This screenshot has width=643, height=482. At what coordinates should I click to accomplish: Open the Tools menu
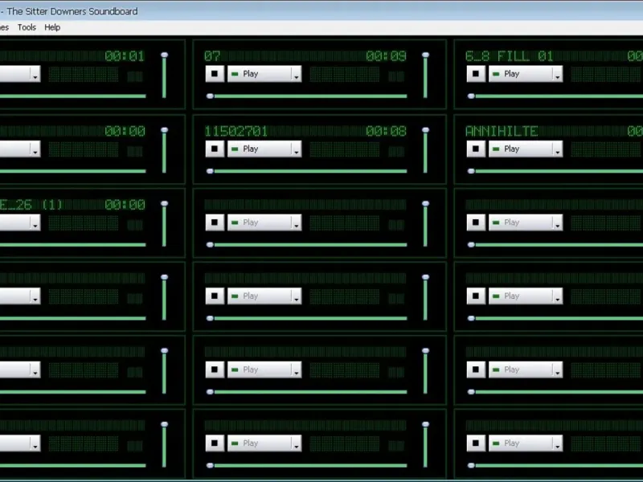pyautogui.click(x=27, y=27)
